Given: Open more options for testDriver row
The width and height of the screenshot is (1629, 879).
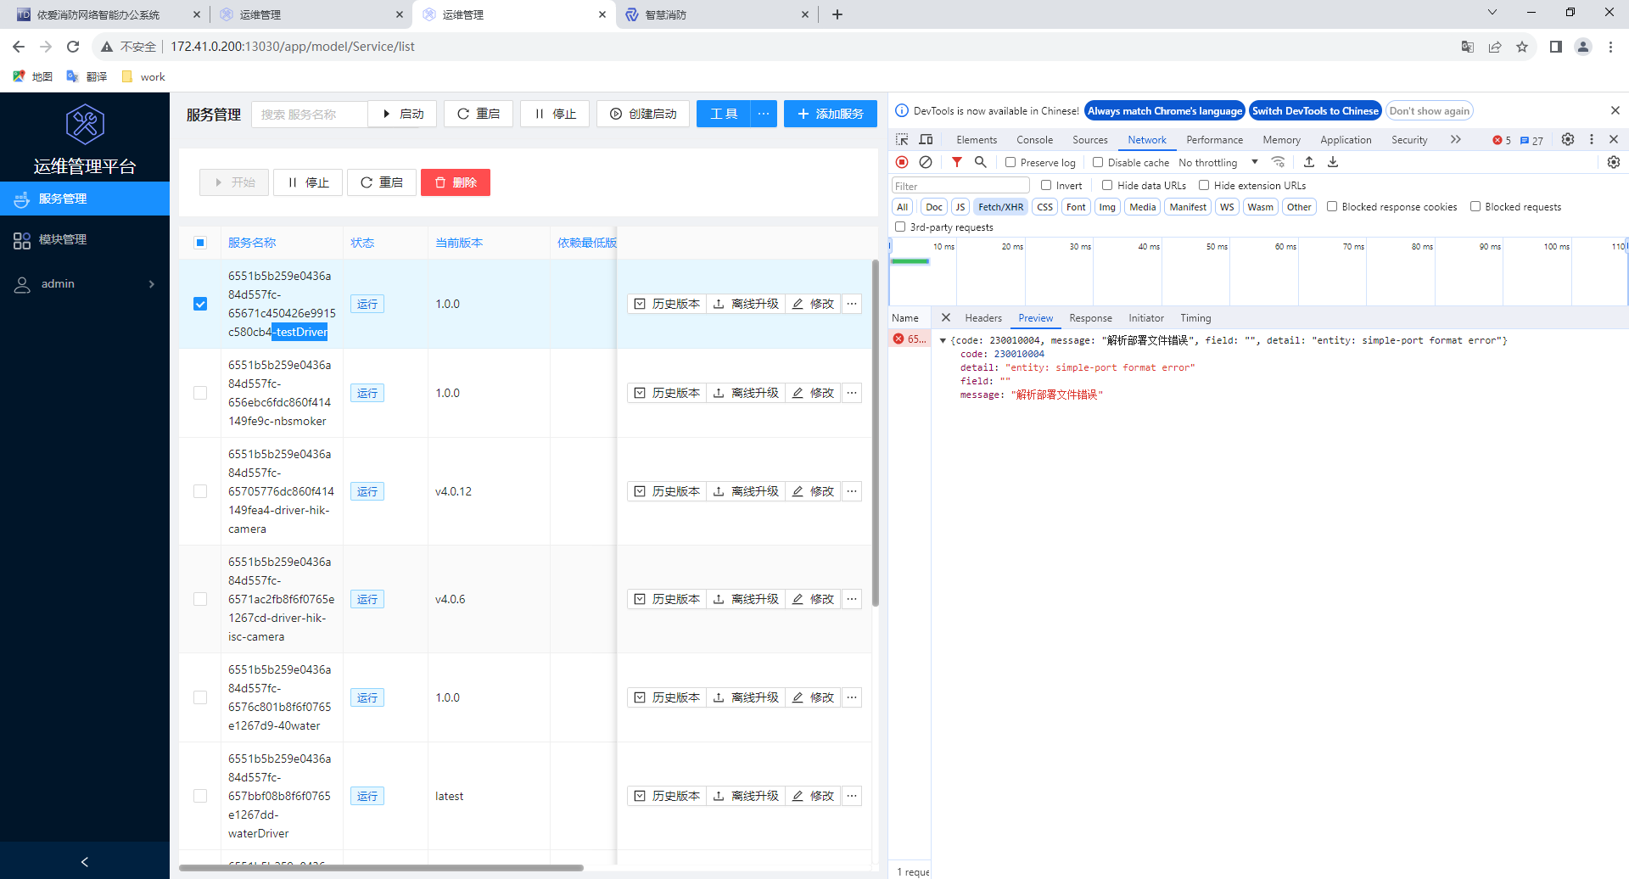Looking at the screenshot, I should [x=852, y=304].
